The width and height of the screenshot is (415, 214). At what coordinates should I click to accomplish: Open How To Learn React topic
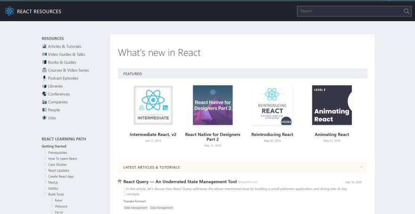63,159
